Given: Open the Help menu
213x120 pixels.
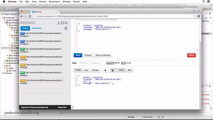Looking at the screenshot, I should coord(85,1).
